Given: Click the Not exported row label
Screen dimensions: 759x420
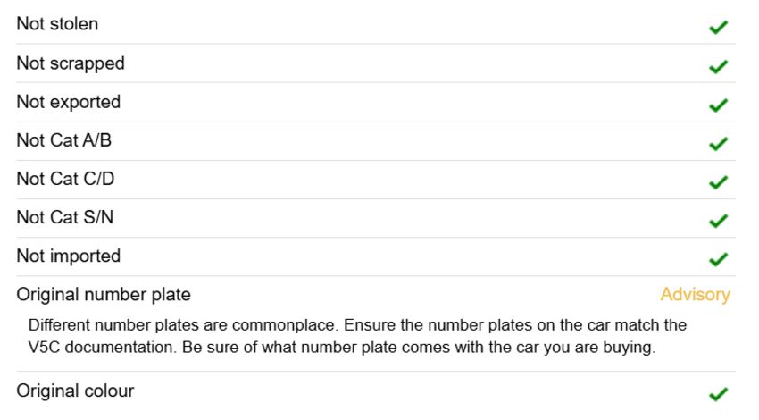Looking at the screenshot, I should 68,102.
